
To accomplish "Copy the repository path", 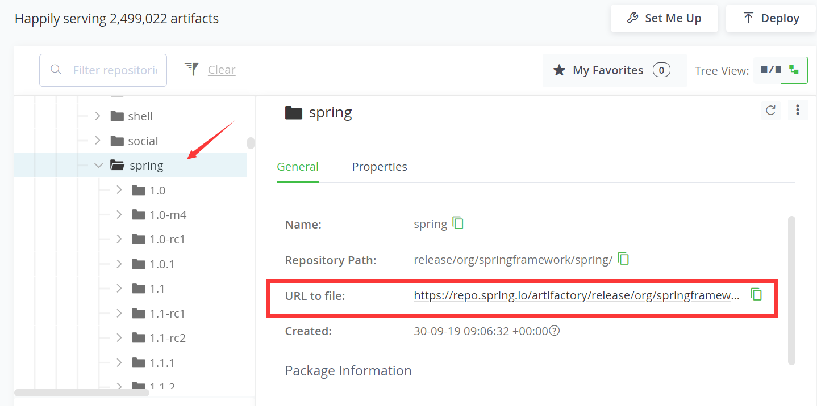I will [623, 259].
